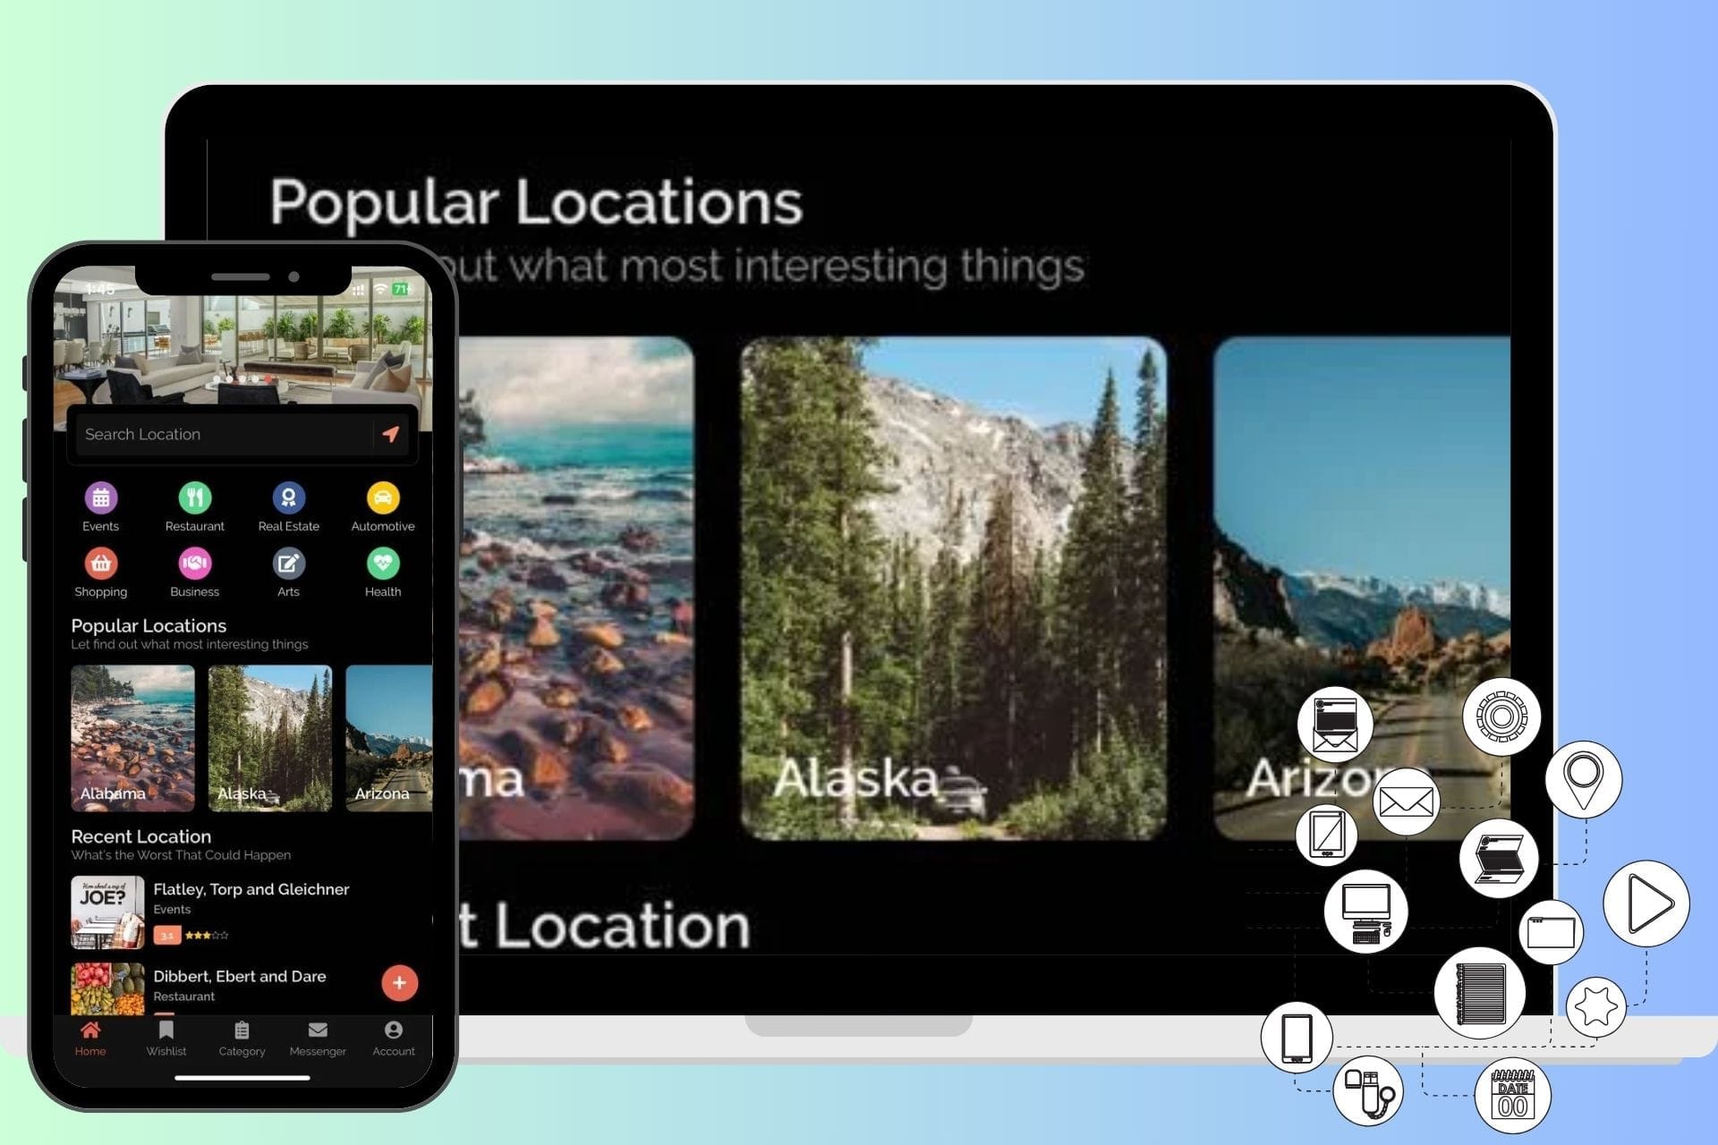Screen dimensions: 1718x1145
Task: Open the Messenger tab
Action: pos(318,1039)
